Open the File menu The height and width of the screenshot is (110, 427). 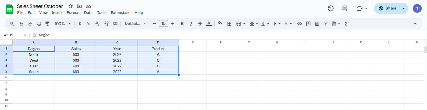click(20, 13)
